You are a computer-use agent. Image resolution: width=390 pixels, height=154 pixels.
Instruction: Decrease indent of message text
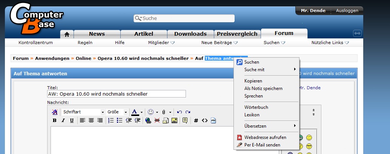tap(129, 121)
